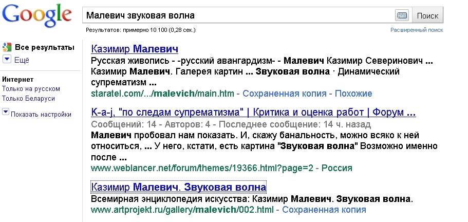This screenshot has height=222, width=468.
Task: Open cached copy of staratel.com result
Action: click(285, 94)
